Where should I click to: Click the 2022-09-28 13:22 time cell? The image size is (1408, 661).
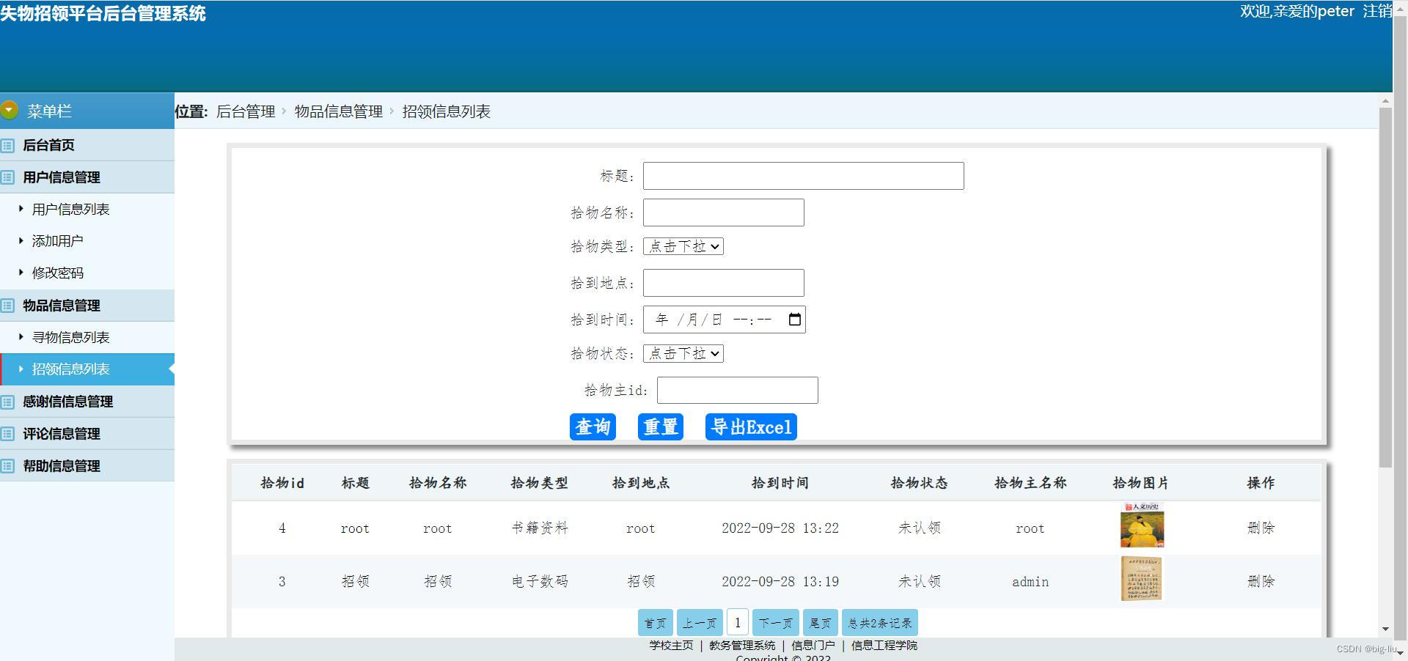(780, 528)
